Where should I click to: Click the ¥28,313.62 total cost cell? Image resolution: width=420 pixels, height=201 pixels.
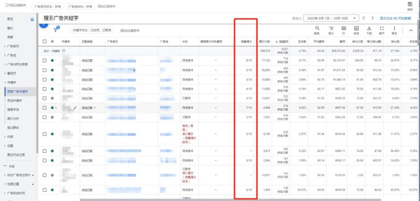(x=338, y=50)
